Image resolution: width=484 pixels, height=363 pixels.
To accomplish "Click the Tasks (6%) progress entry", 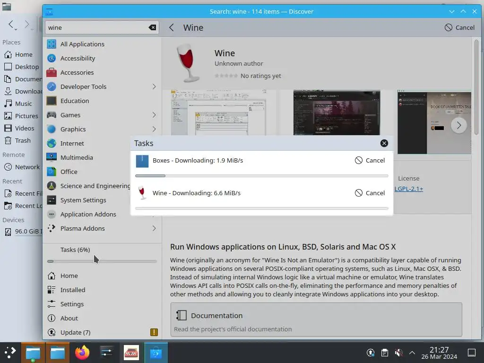I will [102, 255].
